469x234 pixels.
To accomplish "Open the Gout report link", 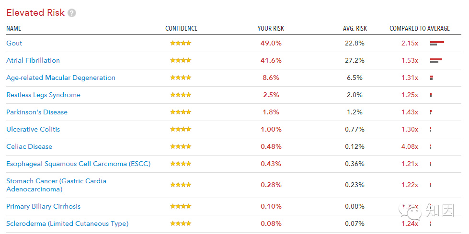I will coord(14,43).
